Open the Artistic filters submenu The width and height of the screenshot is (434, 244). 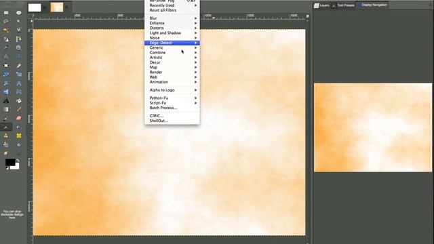tap(172, 58)
